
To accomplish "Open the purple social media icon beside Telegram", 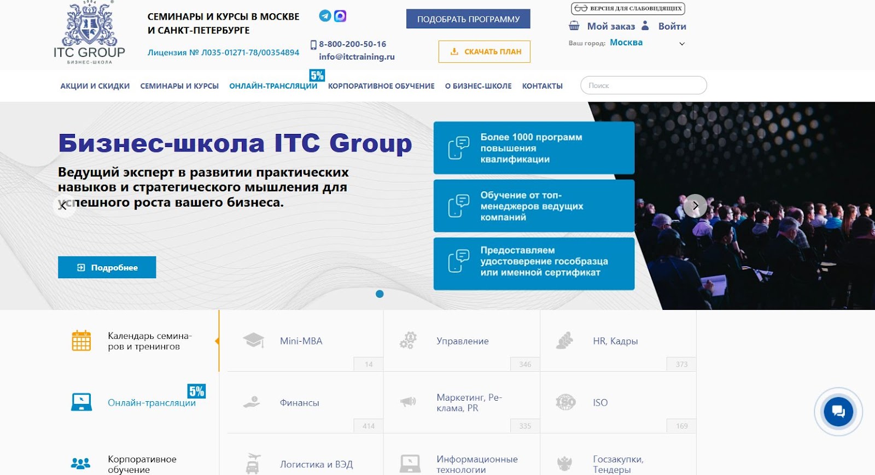I will click(x=340, y=16).
